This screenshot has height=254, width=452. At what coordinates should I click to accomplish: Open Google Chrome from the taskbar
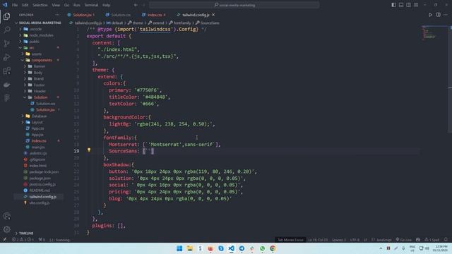click(273, 248)
